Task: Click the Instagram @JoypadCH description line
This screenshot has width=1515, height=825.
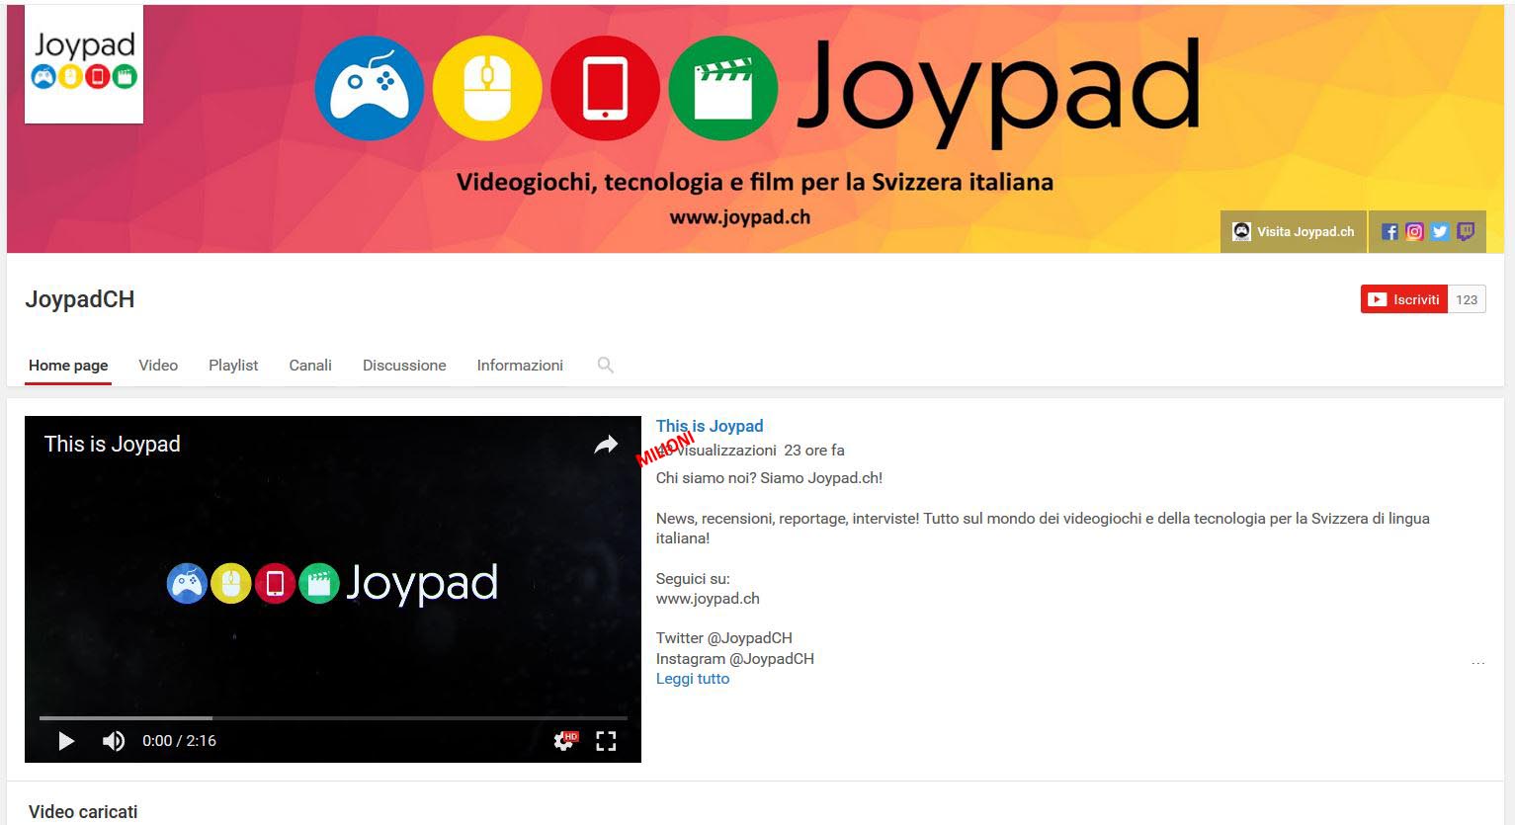Action: click(x=735, y=659)
